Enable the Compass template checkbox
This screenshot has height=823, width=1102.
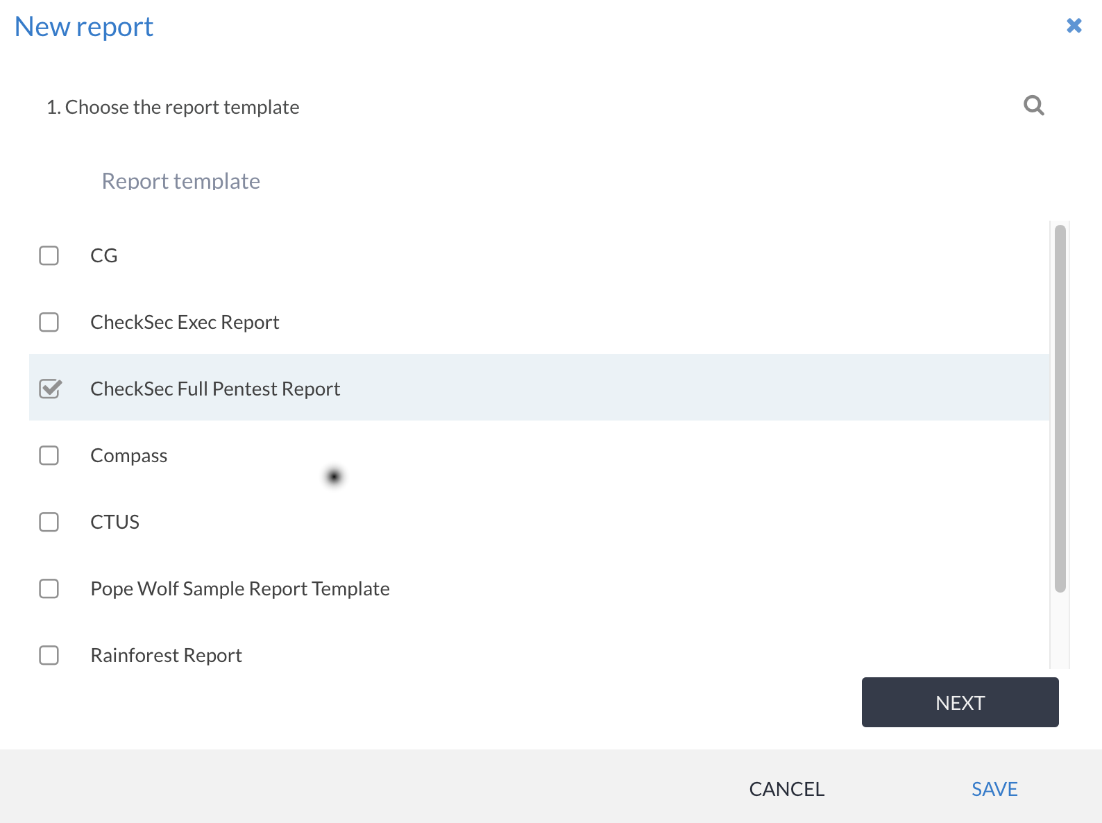click(x=49, y=455)
